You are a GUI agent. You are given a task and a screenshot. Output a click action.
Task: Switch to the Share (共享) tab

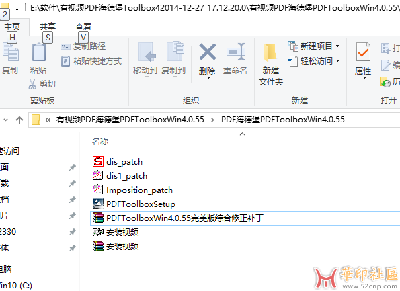pyautogui.click(x=48, y=27)
